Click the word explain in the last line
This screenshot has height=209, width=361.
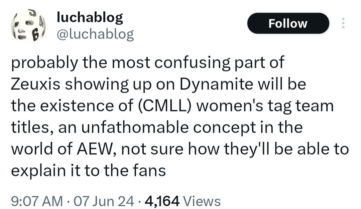click(34, 170)
